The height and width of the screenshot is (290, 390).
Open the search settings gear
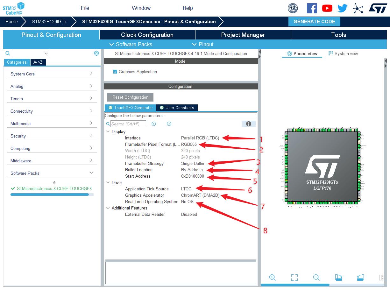tap(96, 53)
